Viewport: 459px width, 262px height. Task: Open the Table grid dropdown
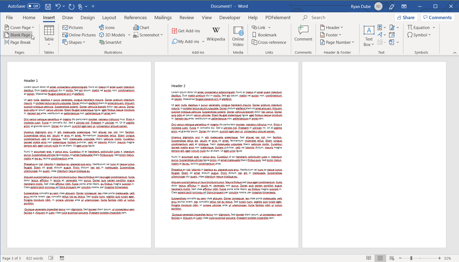click(49, 35)
